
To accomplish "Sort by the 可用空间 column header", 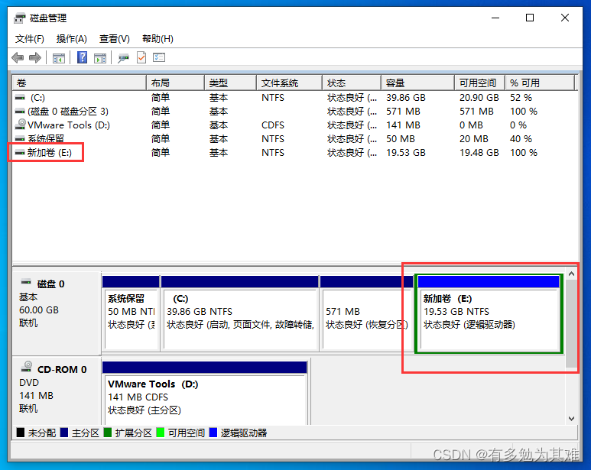I will click(x=479, y=83).
